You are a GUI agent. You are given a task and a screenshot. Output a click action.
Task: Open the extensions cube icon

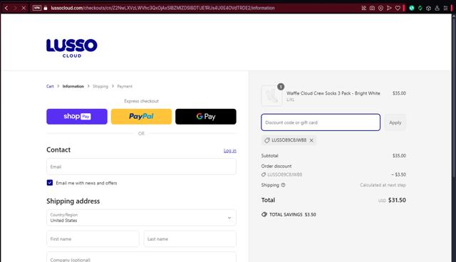(x=428, y=8)
